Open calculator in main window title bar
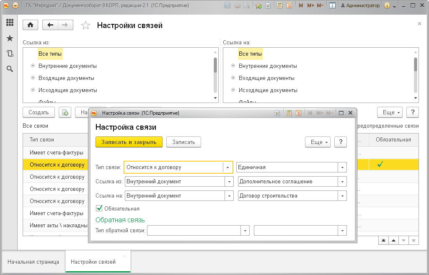 279,5
